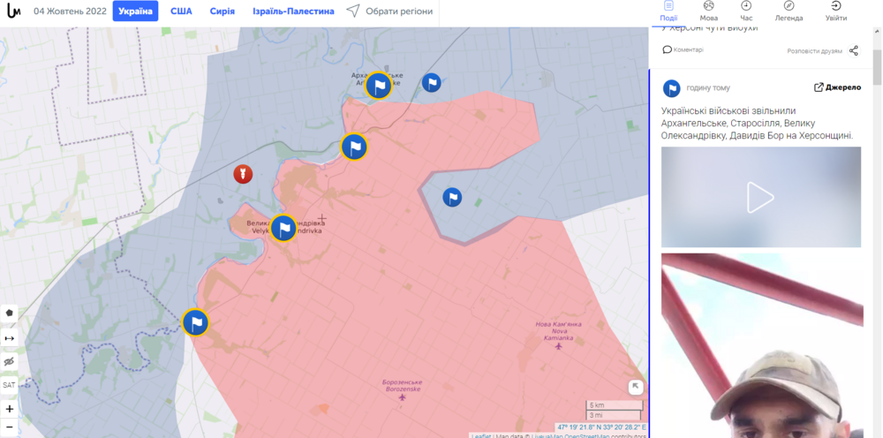Click the share icon next to Розповісти друзям
883x438 pixels.
(x=854, y=50)
